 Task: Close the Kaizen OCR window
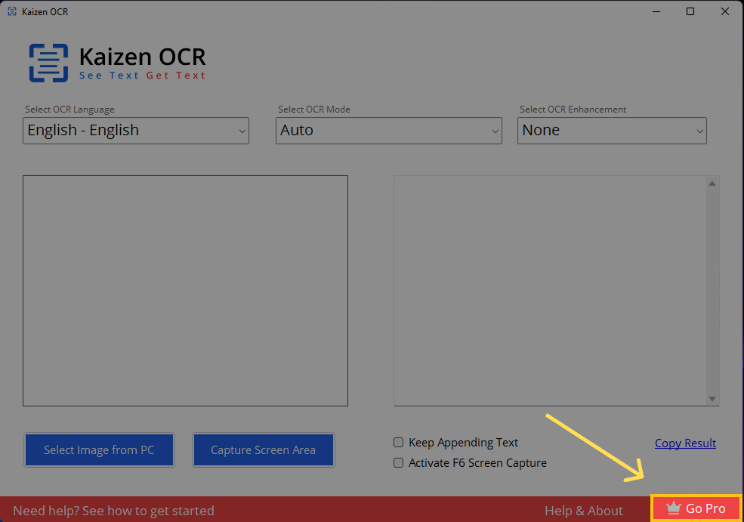pyautogui.click(x=724, y=12)
